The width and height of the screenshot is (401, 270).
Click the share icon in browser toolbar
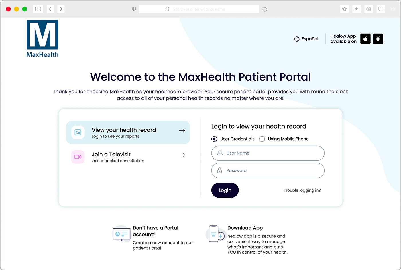356,9
